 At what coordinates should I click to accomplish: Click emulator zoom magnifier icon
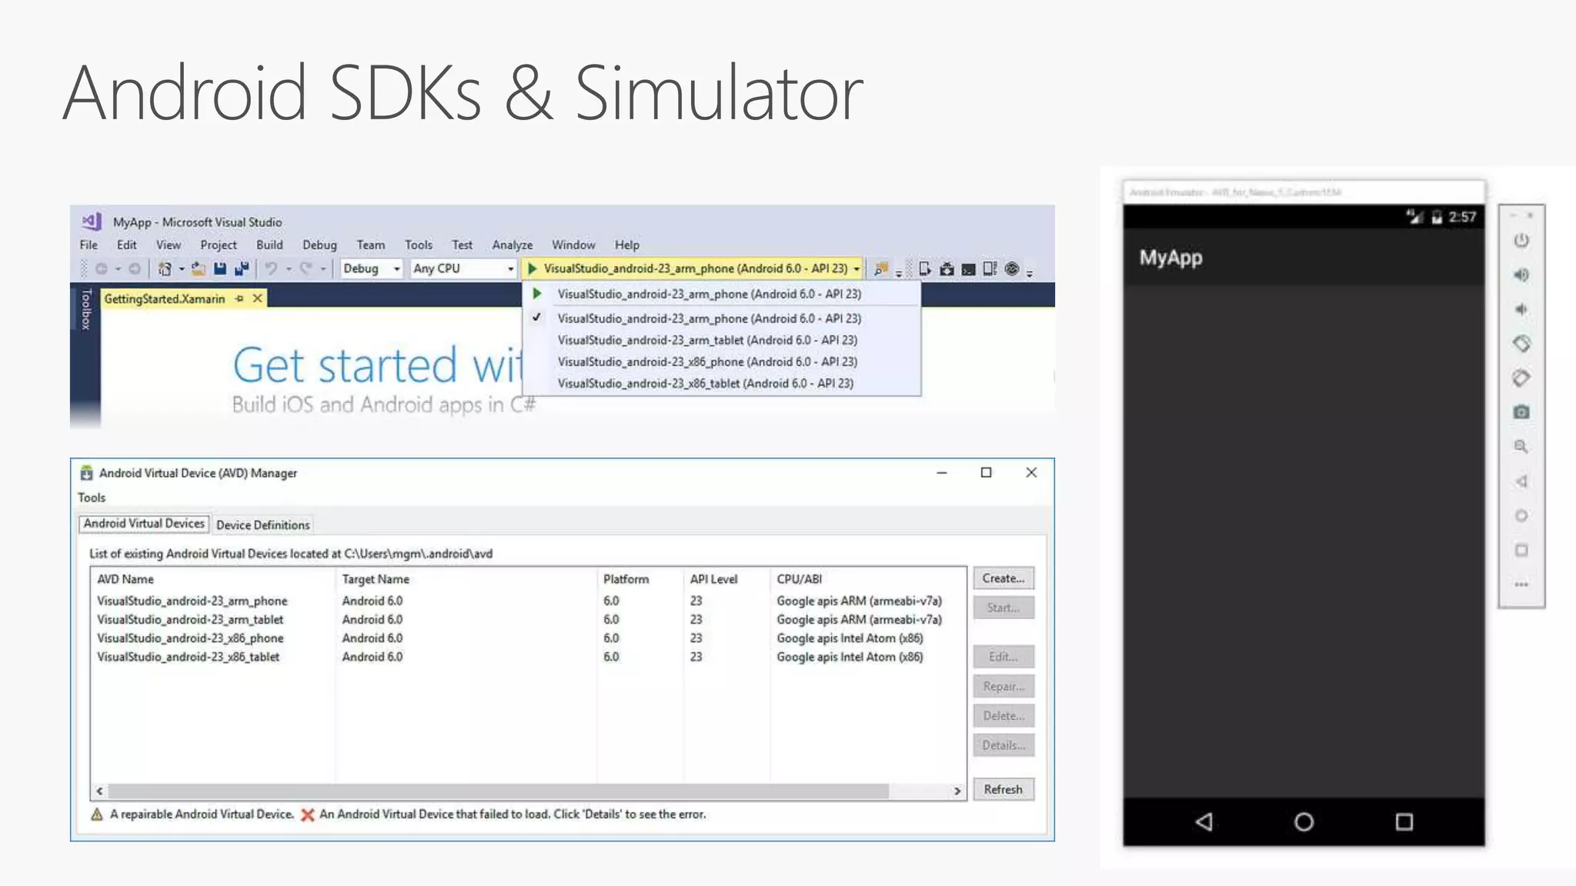pyautogui.click(x=1521, y=447)
